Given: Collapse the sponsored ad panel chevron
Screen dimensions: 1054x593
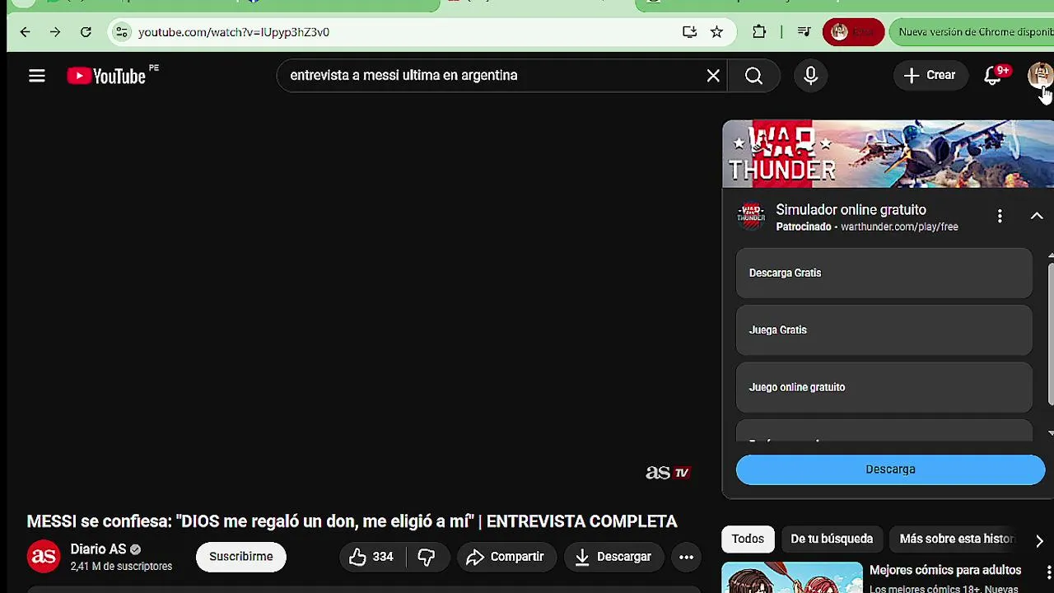Looking at the screenshot, I should click(1037, 216).
